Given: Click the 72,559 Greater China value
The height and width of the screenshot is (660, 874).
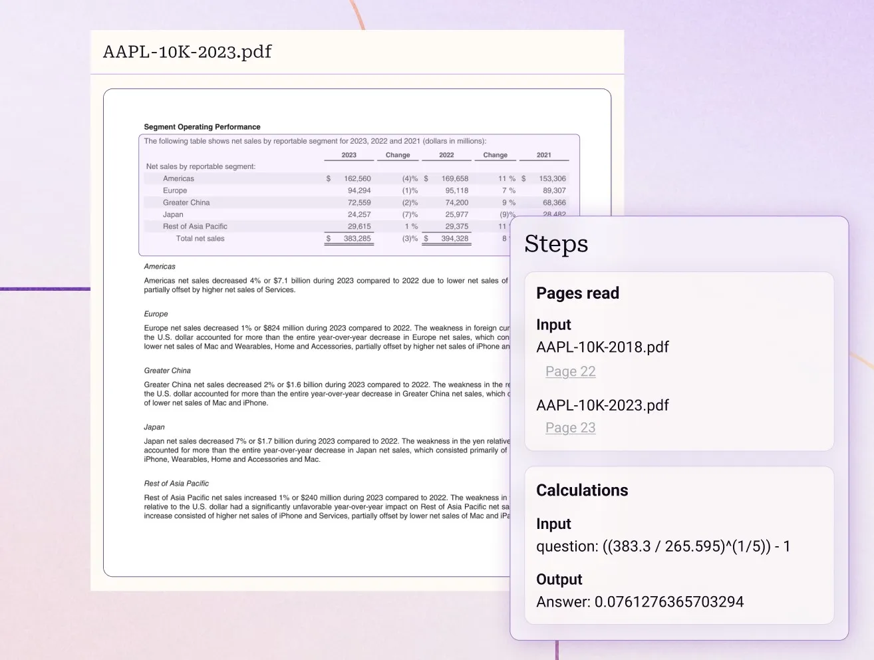Looking at the screenshot, I should (x=359, y=203).
